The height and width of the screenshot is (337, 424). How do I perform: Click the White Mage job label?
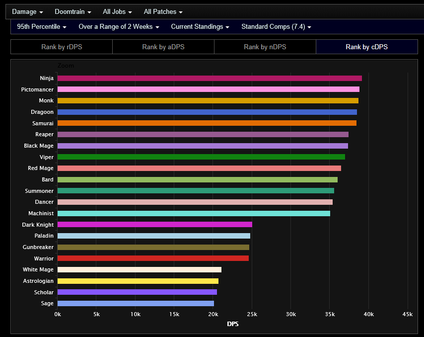point(38,269)
